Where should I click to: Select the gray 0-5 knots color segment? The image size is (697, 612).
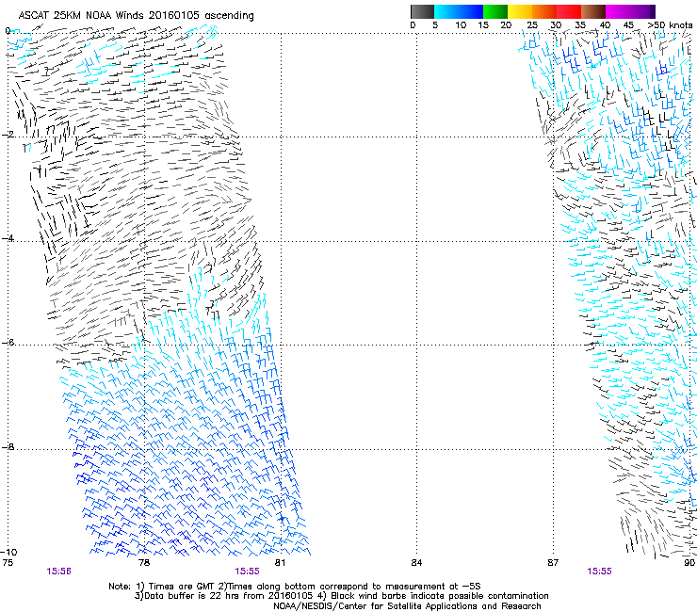point(422,11)
